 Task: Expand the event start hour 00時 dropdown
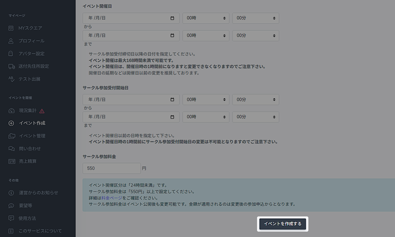click(205, 18)
